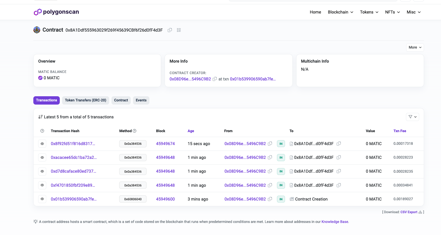
Task: Preview transaction 0xf4701850fbf209e89 with eye button
Action: click(x=42, y=185)
